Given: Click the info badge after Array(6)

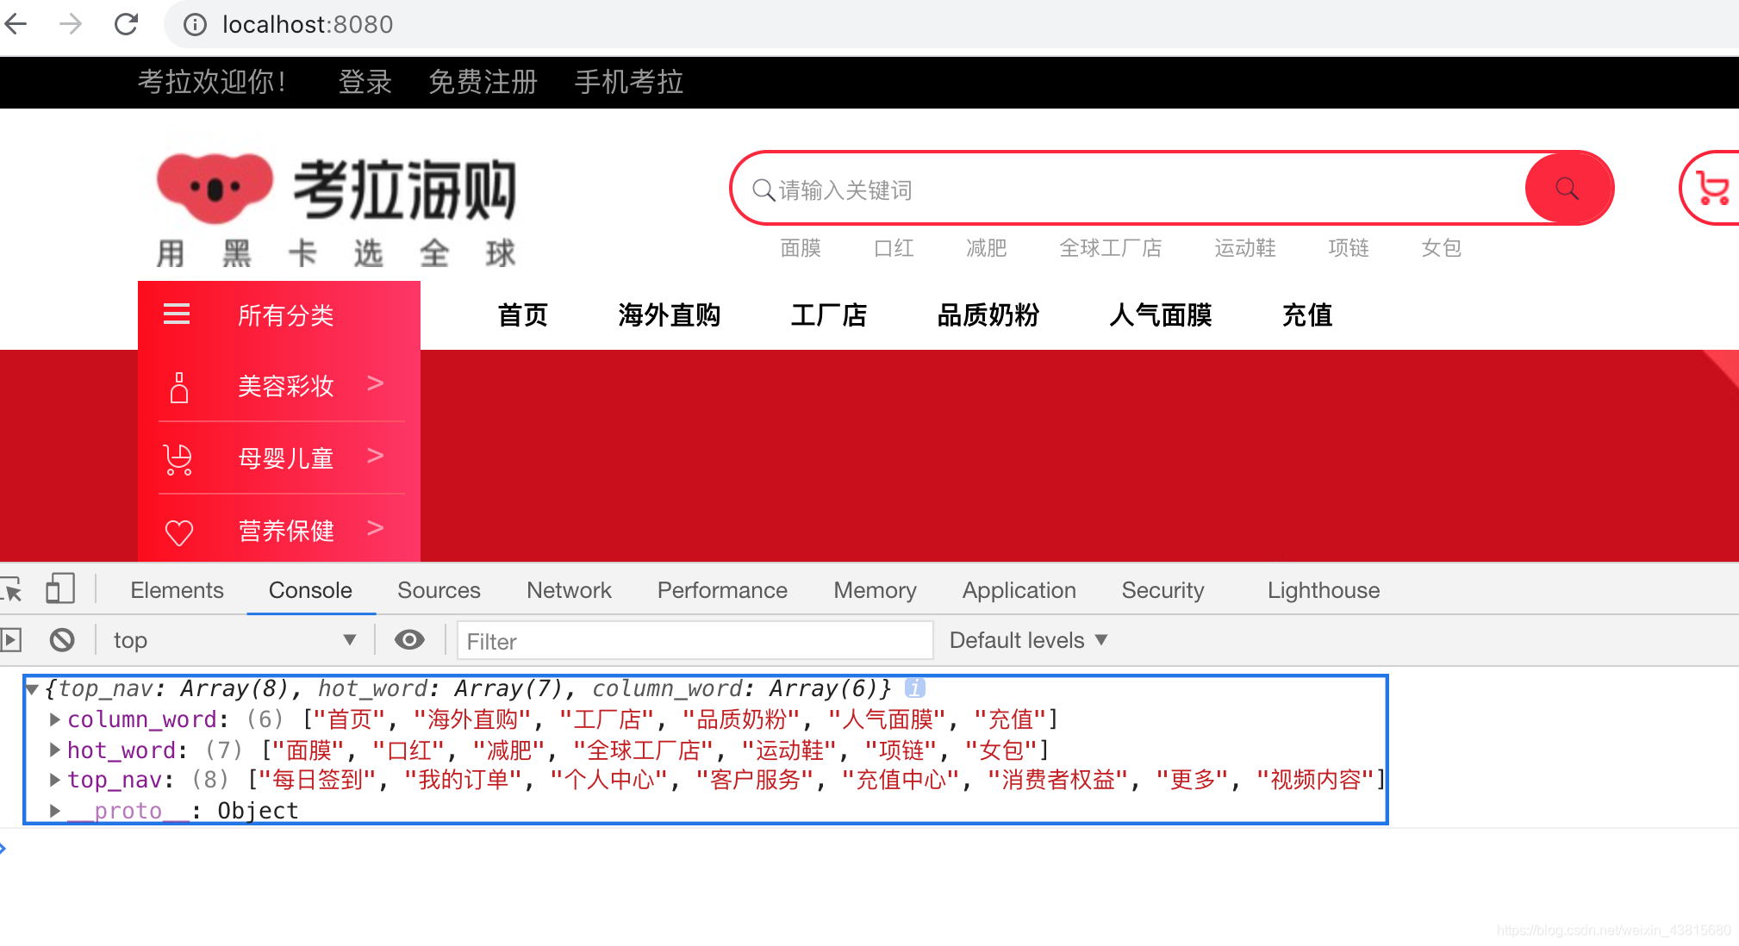Looking at the screenshot, I should click(x=915, y=688).
